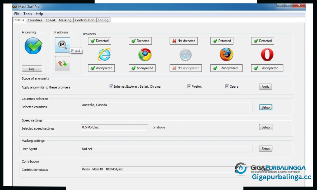Click the Mask Surf Pro title bar mask icon
This screenshot has width=317, height=190.
15,7
